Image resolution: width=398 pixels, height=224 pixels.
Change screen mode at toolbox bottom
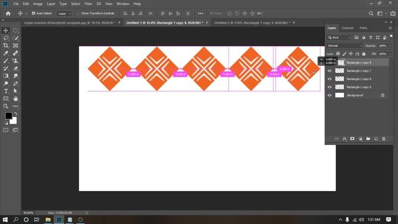[x=16, y=130]
